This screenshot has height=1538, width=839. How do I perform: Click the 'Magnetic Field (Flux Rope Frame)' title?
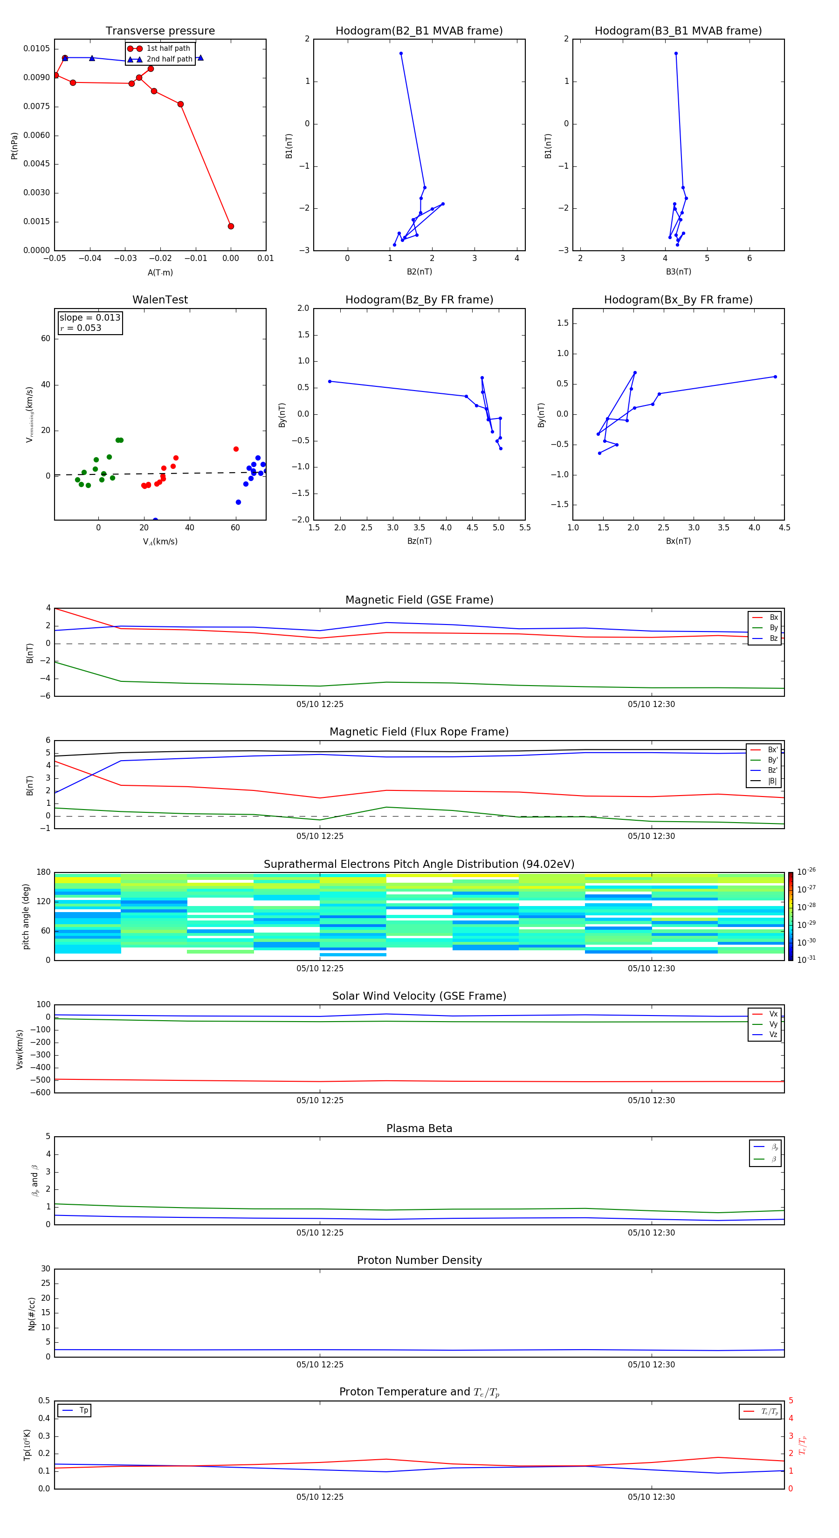(x=419, y=732)
